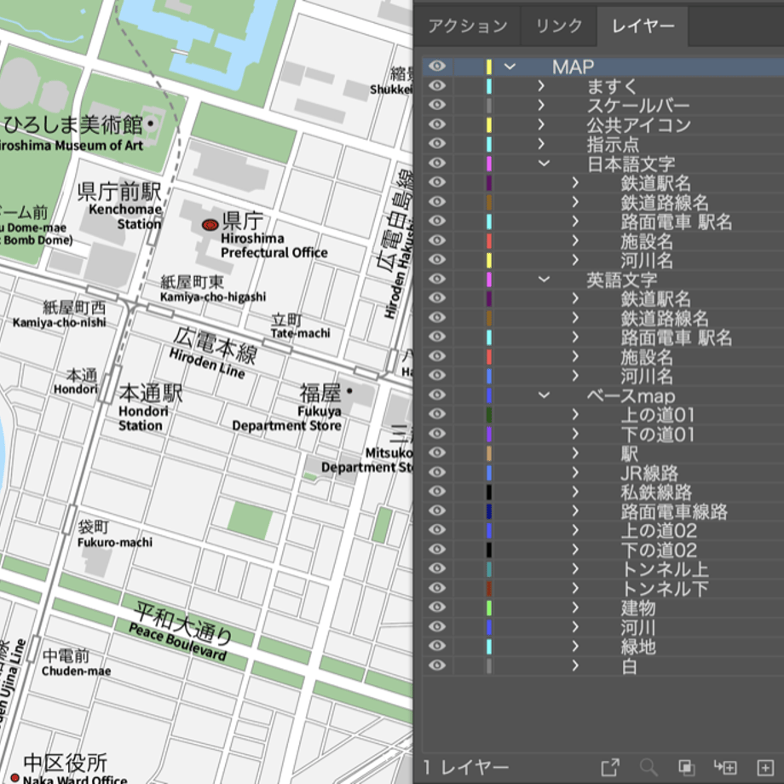Expand the 路面電車線路 sublayer
This screenshot has height=784, width=784.
click(575, 511)
